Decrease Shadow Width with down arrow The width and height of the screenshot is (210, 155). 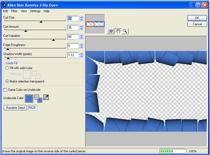pos(81,56)
